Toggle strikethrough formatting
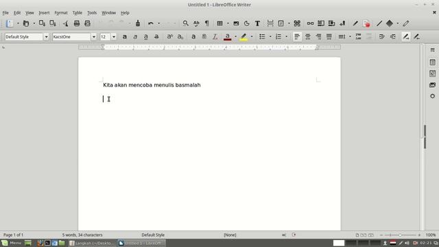Image resolution: width=439 pixels, height=247 pixels. click(x=156, y=36)
